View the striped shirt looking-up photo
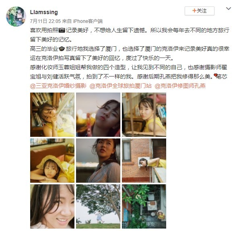The image size is (237, 231). (98, 161)
